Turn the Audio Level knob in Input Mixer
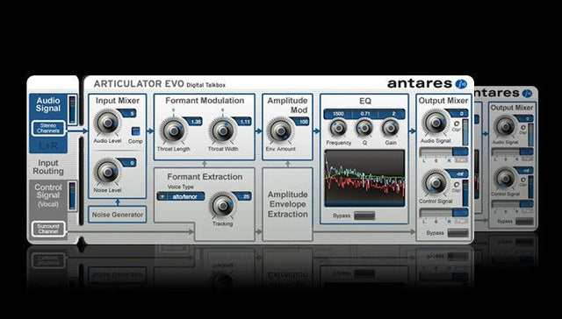Viewport: 562px width, 319px height. 107,123
